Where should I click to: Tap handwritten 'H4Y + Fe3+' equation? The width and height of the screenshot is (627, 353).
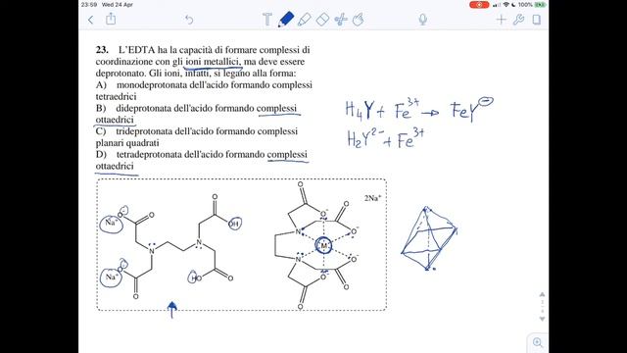[x=382, y=109]
